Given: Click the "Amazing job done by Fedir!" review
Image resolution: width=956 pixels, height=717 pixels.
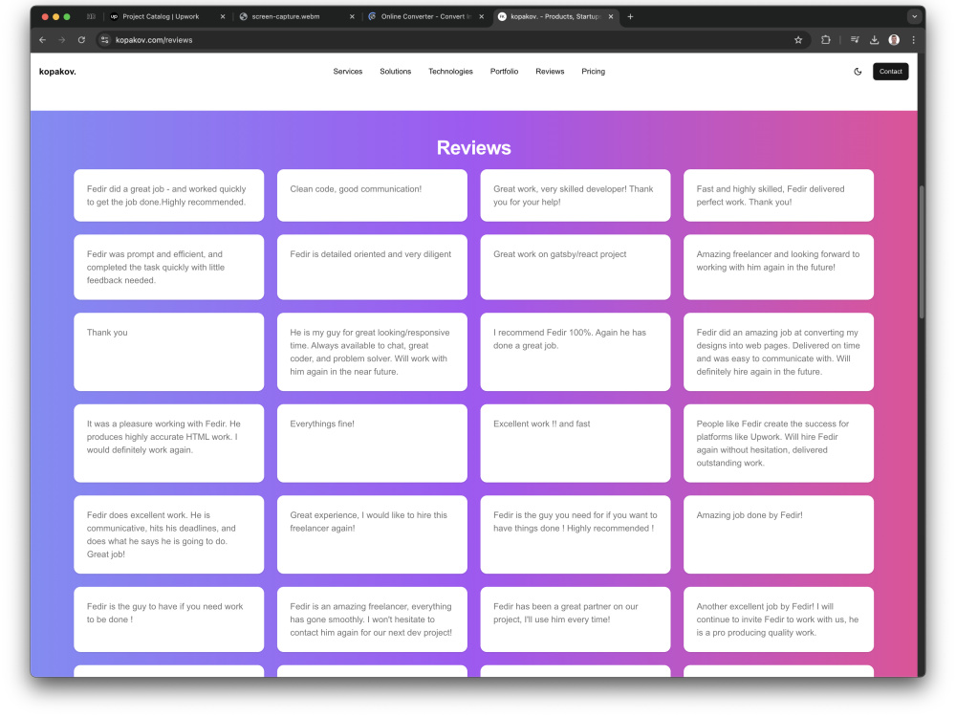Looking at the screenshot, I should click(778, 534).
